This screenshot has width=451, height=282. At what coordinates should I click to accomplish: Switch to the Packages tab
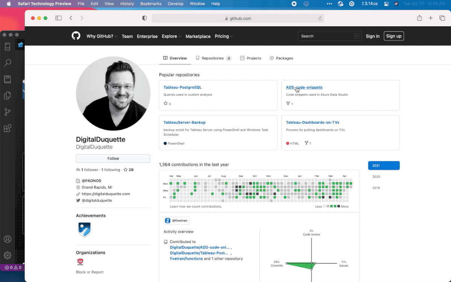[281, 58]
